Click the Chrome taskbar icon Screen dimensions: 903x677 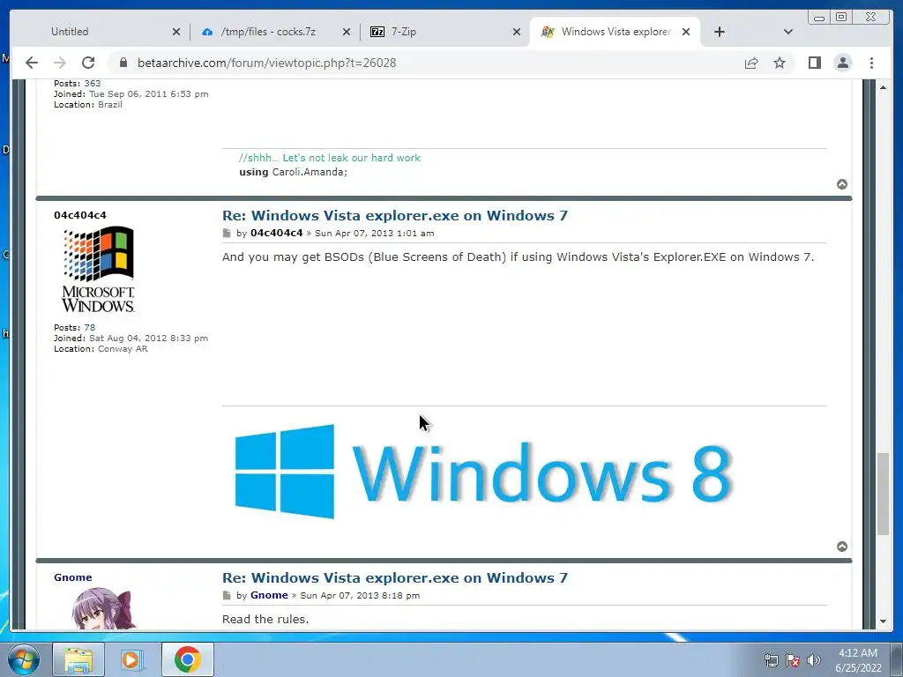pyautogui.click(x=188, y=659)
